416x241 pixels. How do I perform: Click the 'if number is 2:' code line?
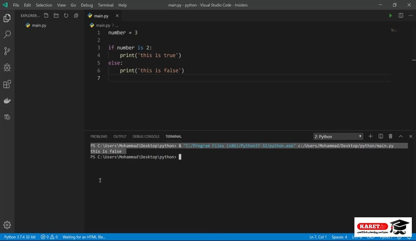tap(130, 48)
